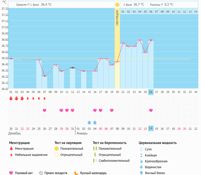Image resolution: width=201 pixels, height=175 pixels.
Task: Click the gray 'Прием лекарств' legend icon
Action: (41, 173)
